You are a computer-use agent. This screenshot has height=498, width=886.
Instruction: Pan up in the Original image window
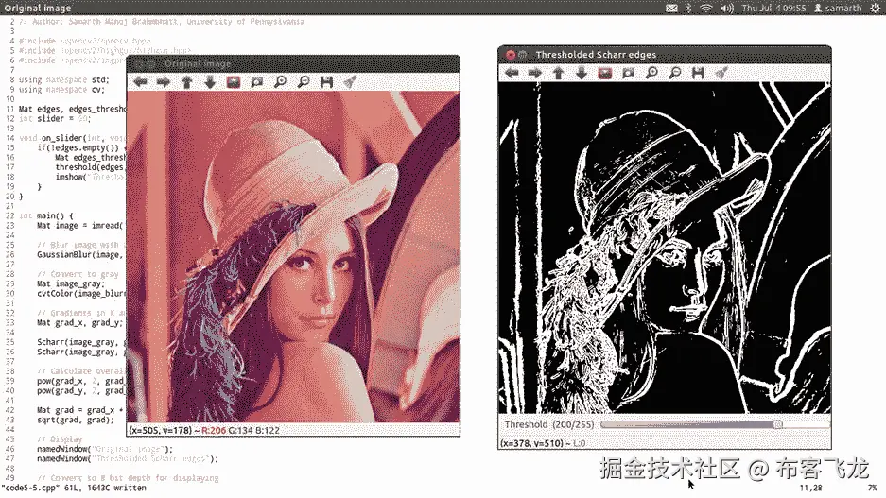[187, 82]
